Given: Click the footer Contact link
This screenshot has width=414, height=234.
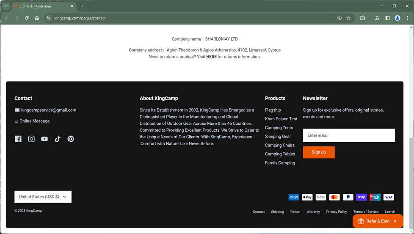Looking at the screenshot, I should coord(259,212).
